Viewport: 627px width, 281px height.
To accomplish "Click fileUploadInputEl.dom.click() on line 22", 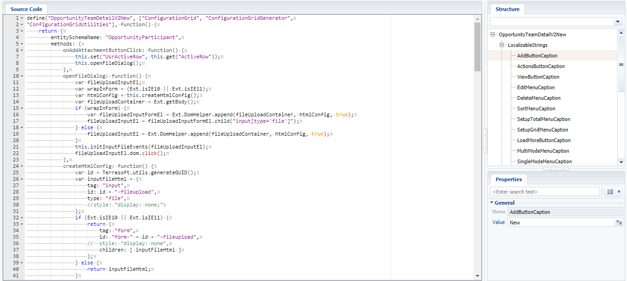I will (121, 153).
